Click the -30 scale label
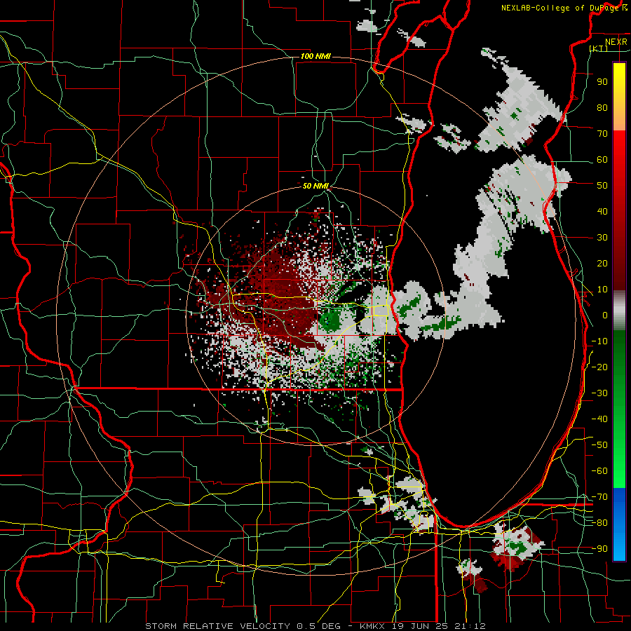 pos(599,393)
